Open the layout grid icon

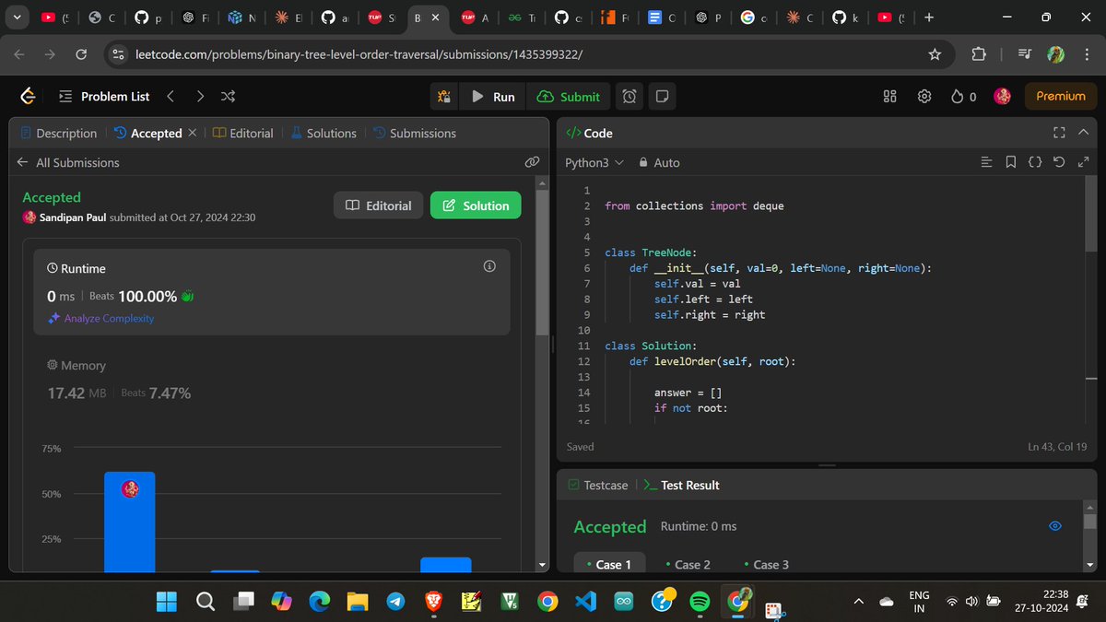(890, 96)
